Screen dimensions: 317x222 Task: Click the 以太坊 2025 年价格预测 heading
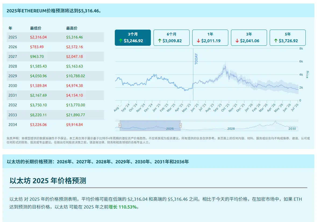(x=48, y=181)
